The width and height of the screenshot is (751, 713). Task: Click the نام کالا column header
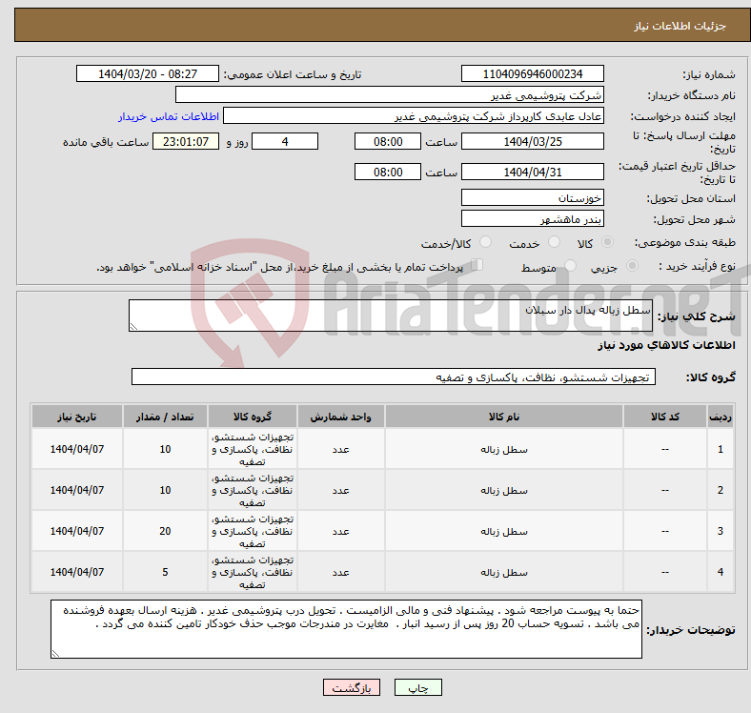pyautogui.click(x=504, y=417)
